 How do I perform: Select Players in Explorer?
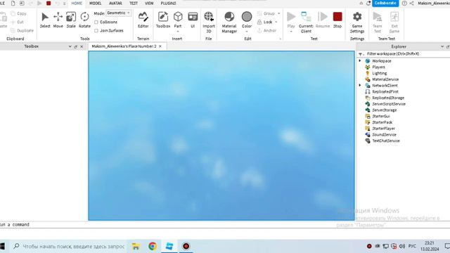(378, 67)
